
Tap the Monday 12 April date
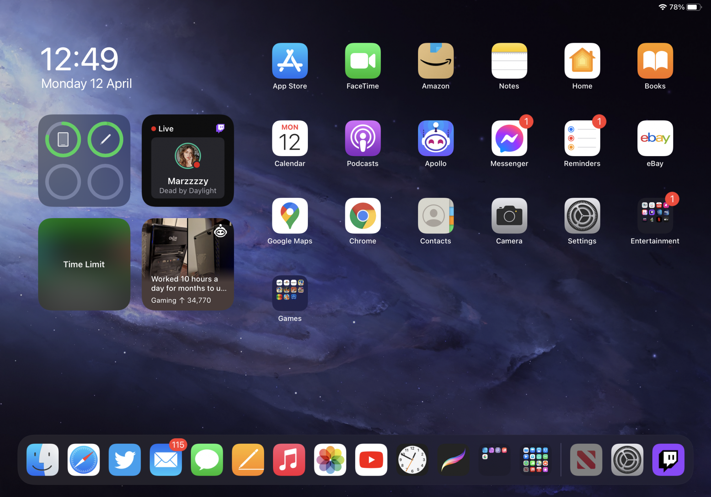(x=86, y=84)
